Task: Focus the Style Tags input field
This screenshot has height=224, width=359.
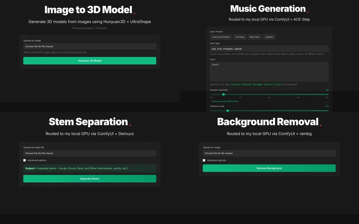Action: [269, 49]
